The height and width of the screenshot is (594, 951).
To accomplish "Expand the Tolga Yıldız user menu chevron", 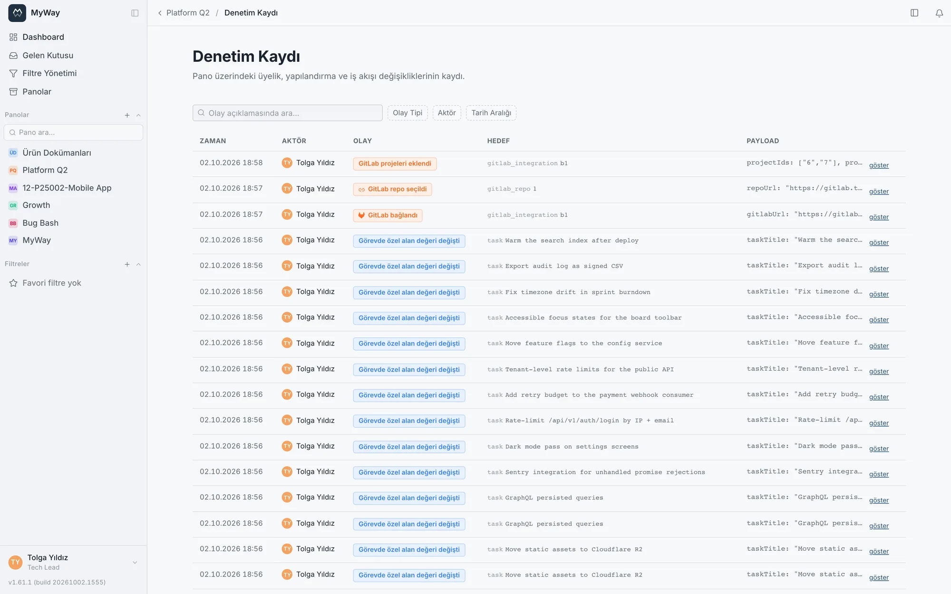I will (x=135, y=562).
